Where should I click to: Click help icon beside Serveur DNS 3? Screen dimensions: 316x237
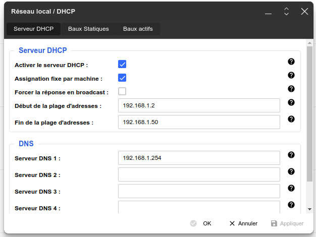291,188
